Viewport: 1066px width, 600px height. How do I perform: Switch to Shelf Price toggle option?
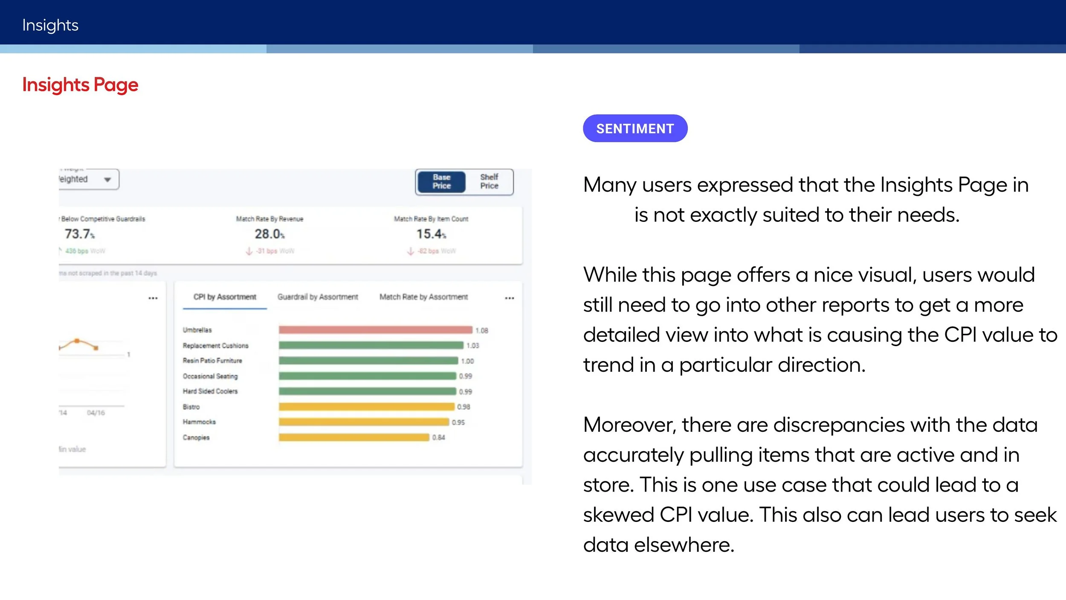coord(489,182)
